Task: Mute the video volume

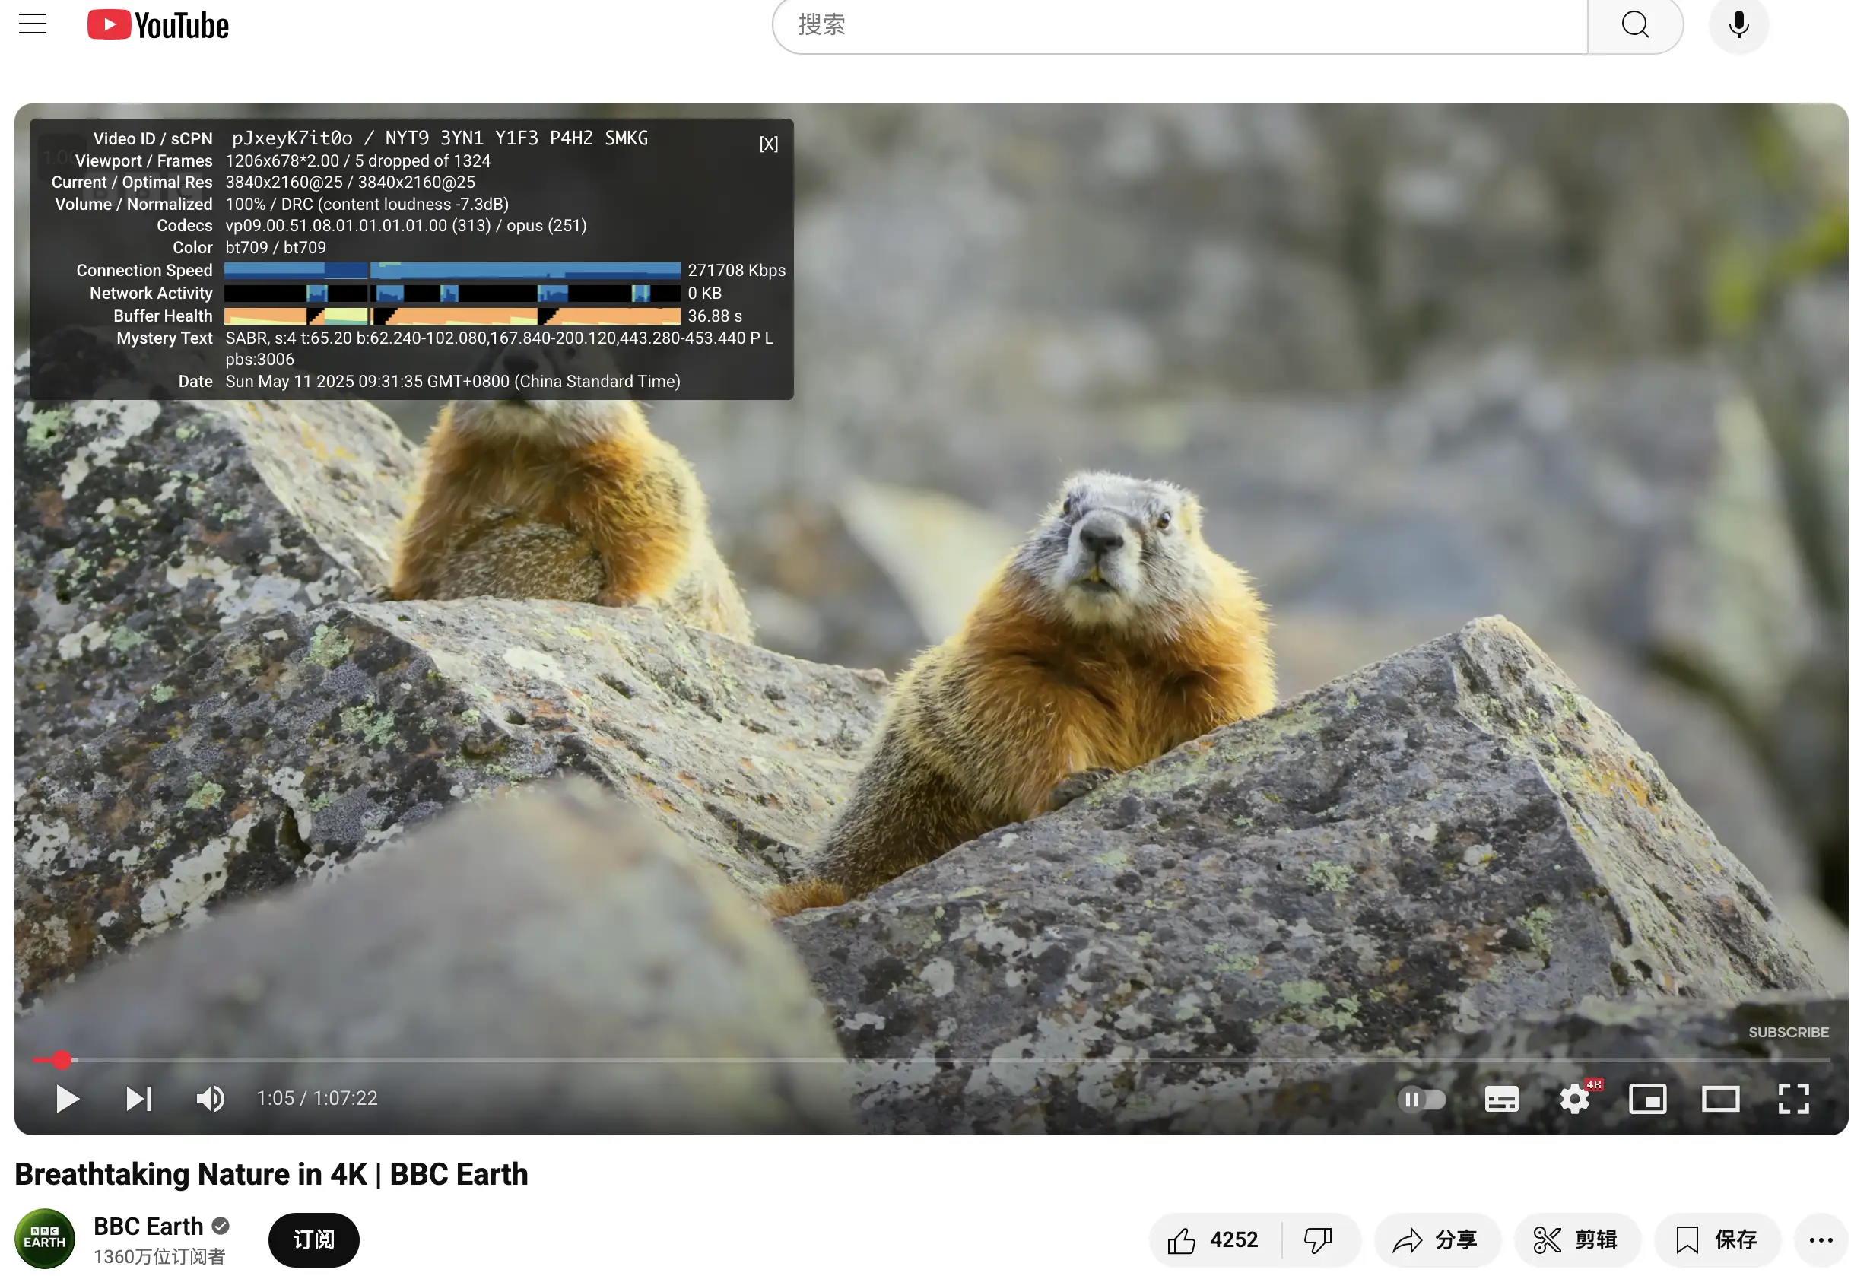Action: 211,1099
